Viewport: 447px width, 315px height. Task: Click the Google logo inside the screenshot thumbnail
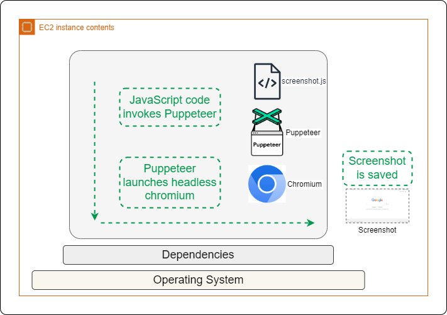coord(377,200)
